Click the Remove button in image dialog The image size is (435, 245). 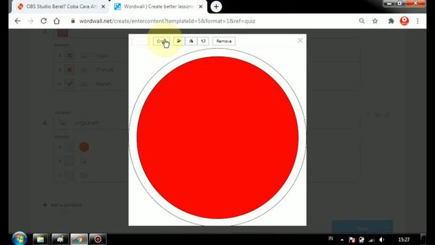224,41
